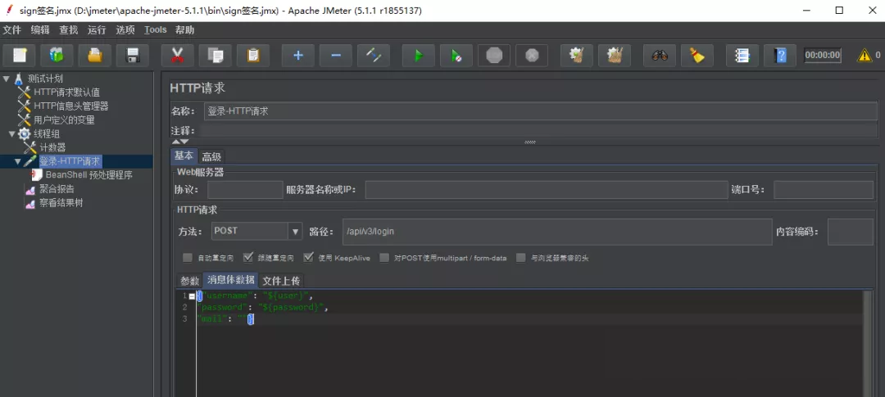The height and width of the screenshot is (397, 885).
Task: Click Start no pauses icon
Action: coord(456,56)
